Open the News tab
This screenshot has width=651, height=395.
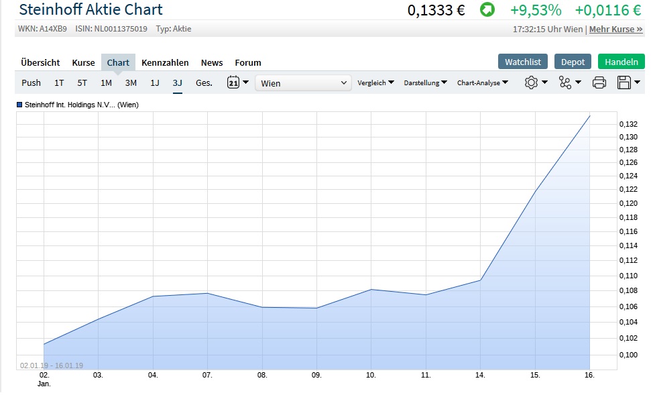coord(212,62)
